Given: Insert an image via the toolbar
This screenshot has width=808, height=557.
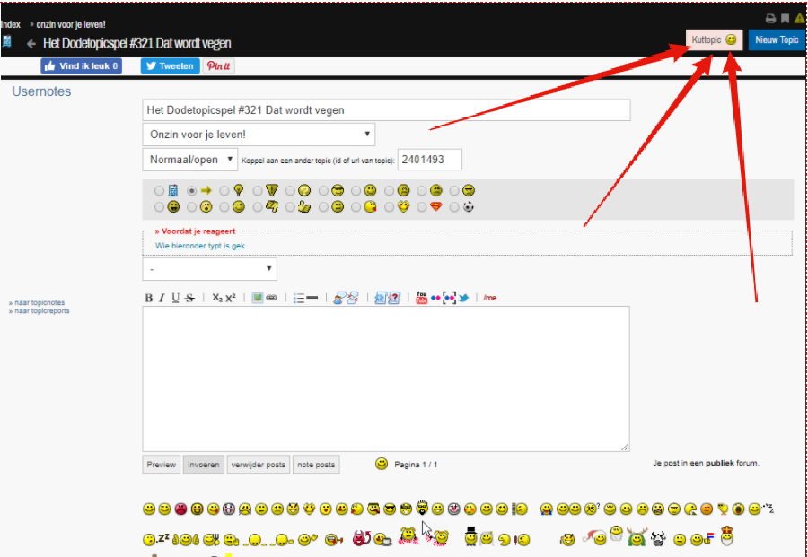Looking at the screenshot, I should coord(258,298).
